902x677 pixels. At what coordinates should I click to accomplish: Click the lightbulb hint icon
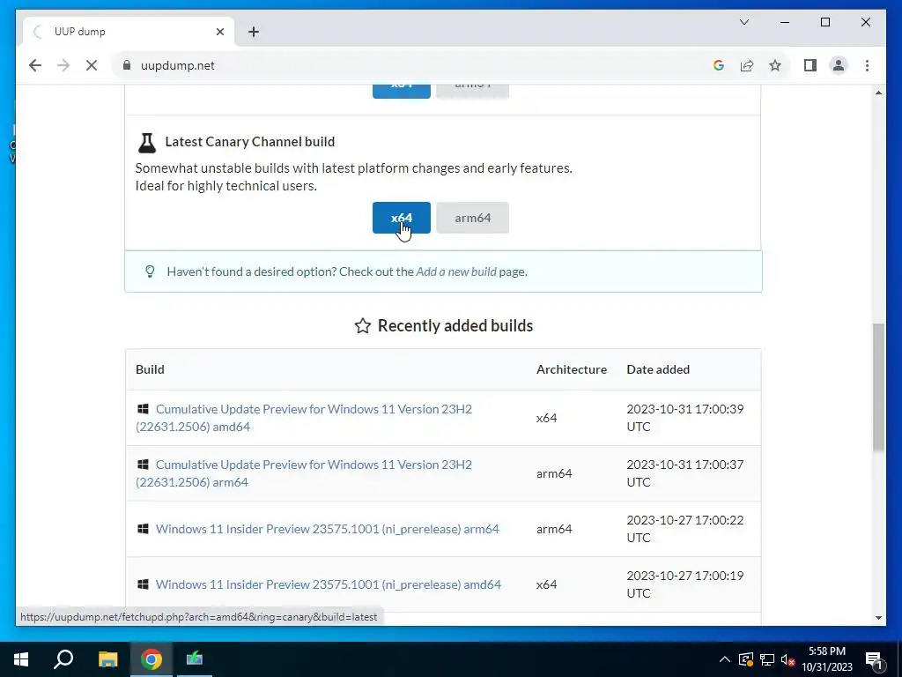coord(150,272)
